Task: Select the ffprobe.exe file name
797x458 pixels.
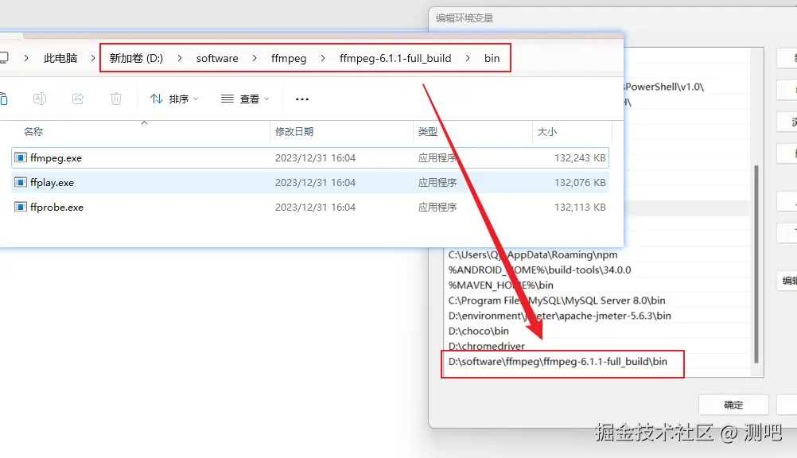Action: (56, 208)
